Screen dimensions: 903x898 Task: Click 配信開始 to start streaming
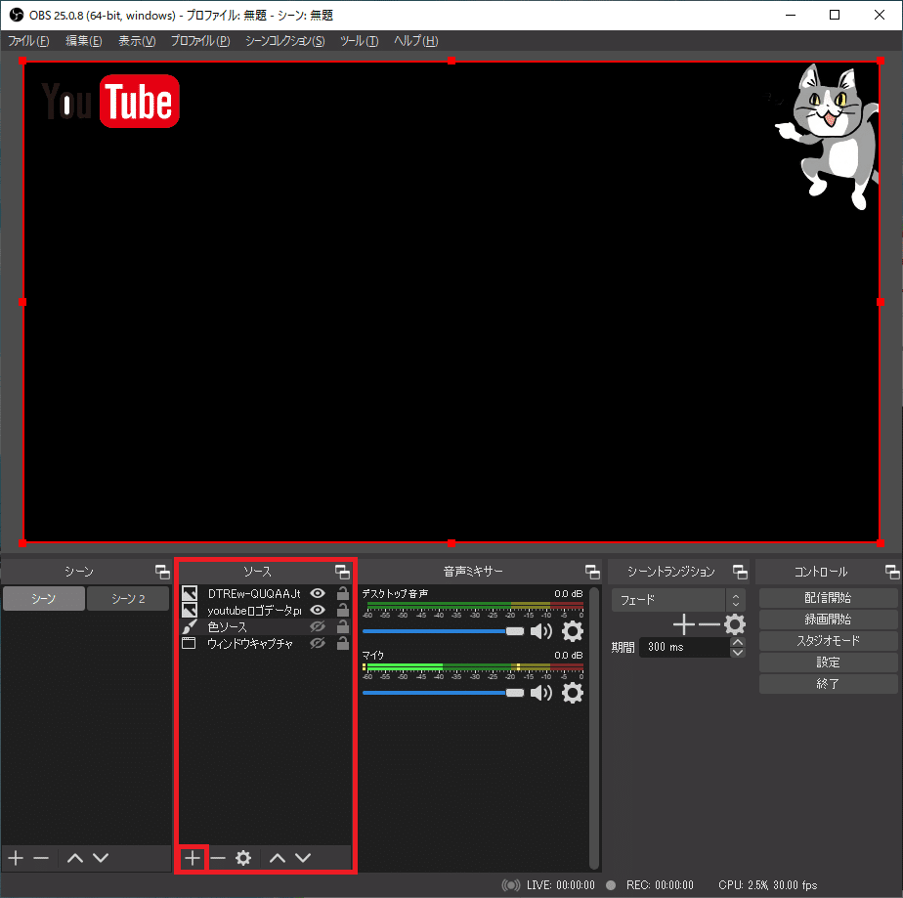[828, 598]
